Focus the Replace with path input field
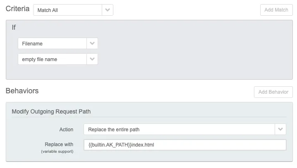This screenshot has width=297, height=168. pos(185,145)
